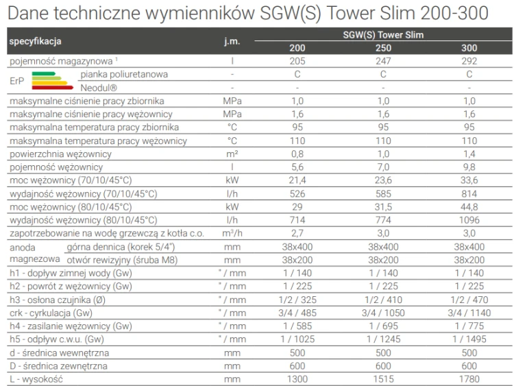514x386 pixels.
Task: Click 'górna dennica (korek 5/4")' label
Action: click(121, 247)
